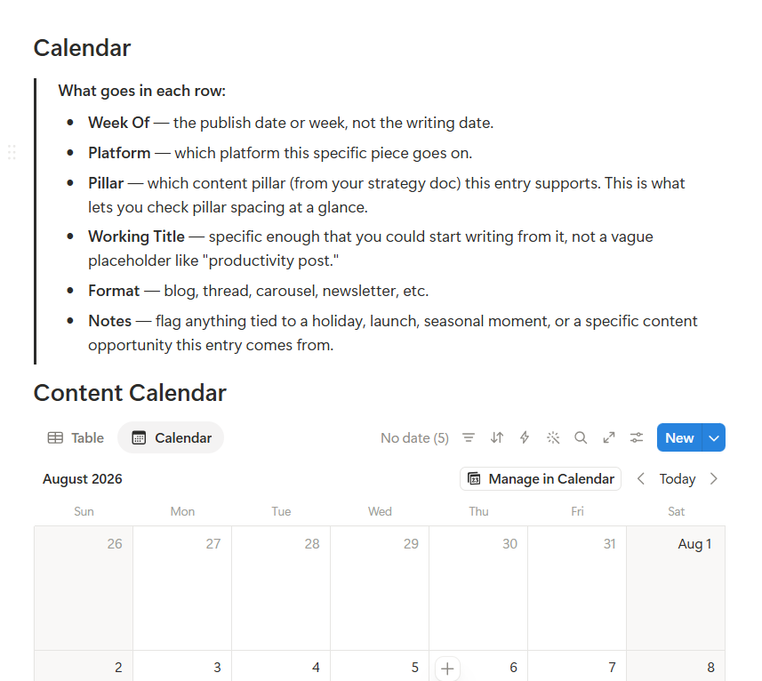
Task: Open automations lightning bolt icon
Action: (525, 437)
